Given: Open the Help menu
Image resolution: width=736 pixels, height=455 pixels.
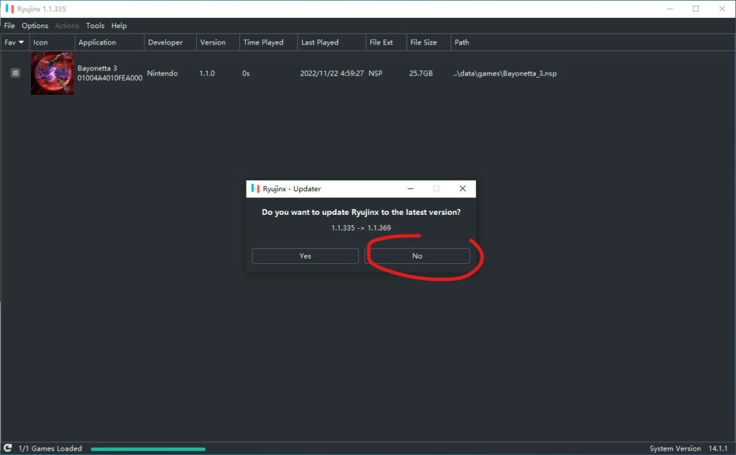Looking at the screenshot, I should coord(119,26).
